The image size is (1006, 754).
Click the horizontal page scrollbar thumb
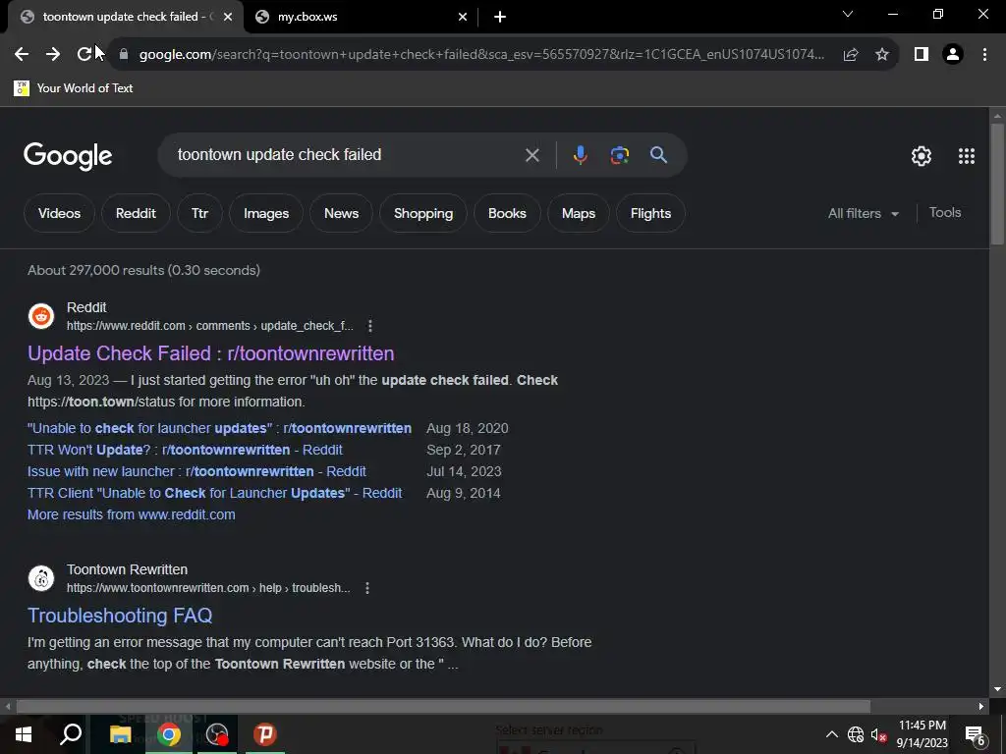(443, 707)
